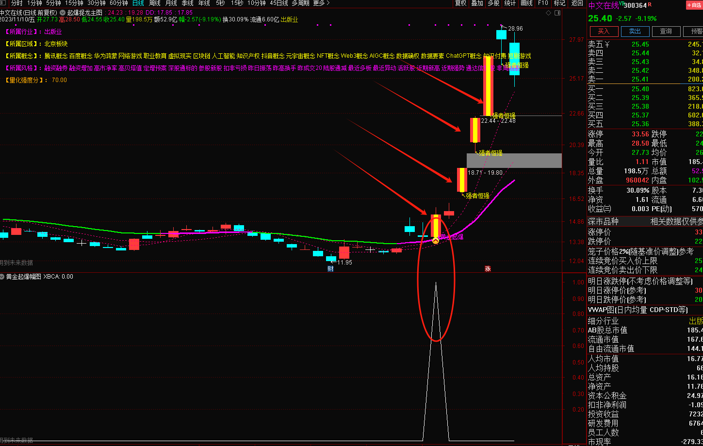
Task: Click the 融资融券 style tag
Action: click(x=56, y=68)
